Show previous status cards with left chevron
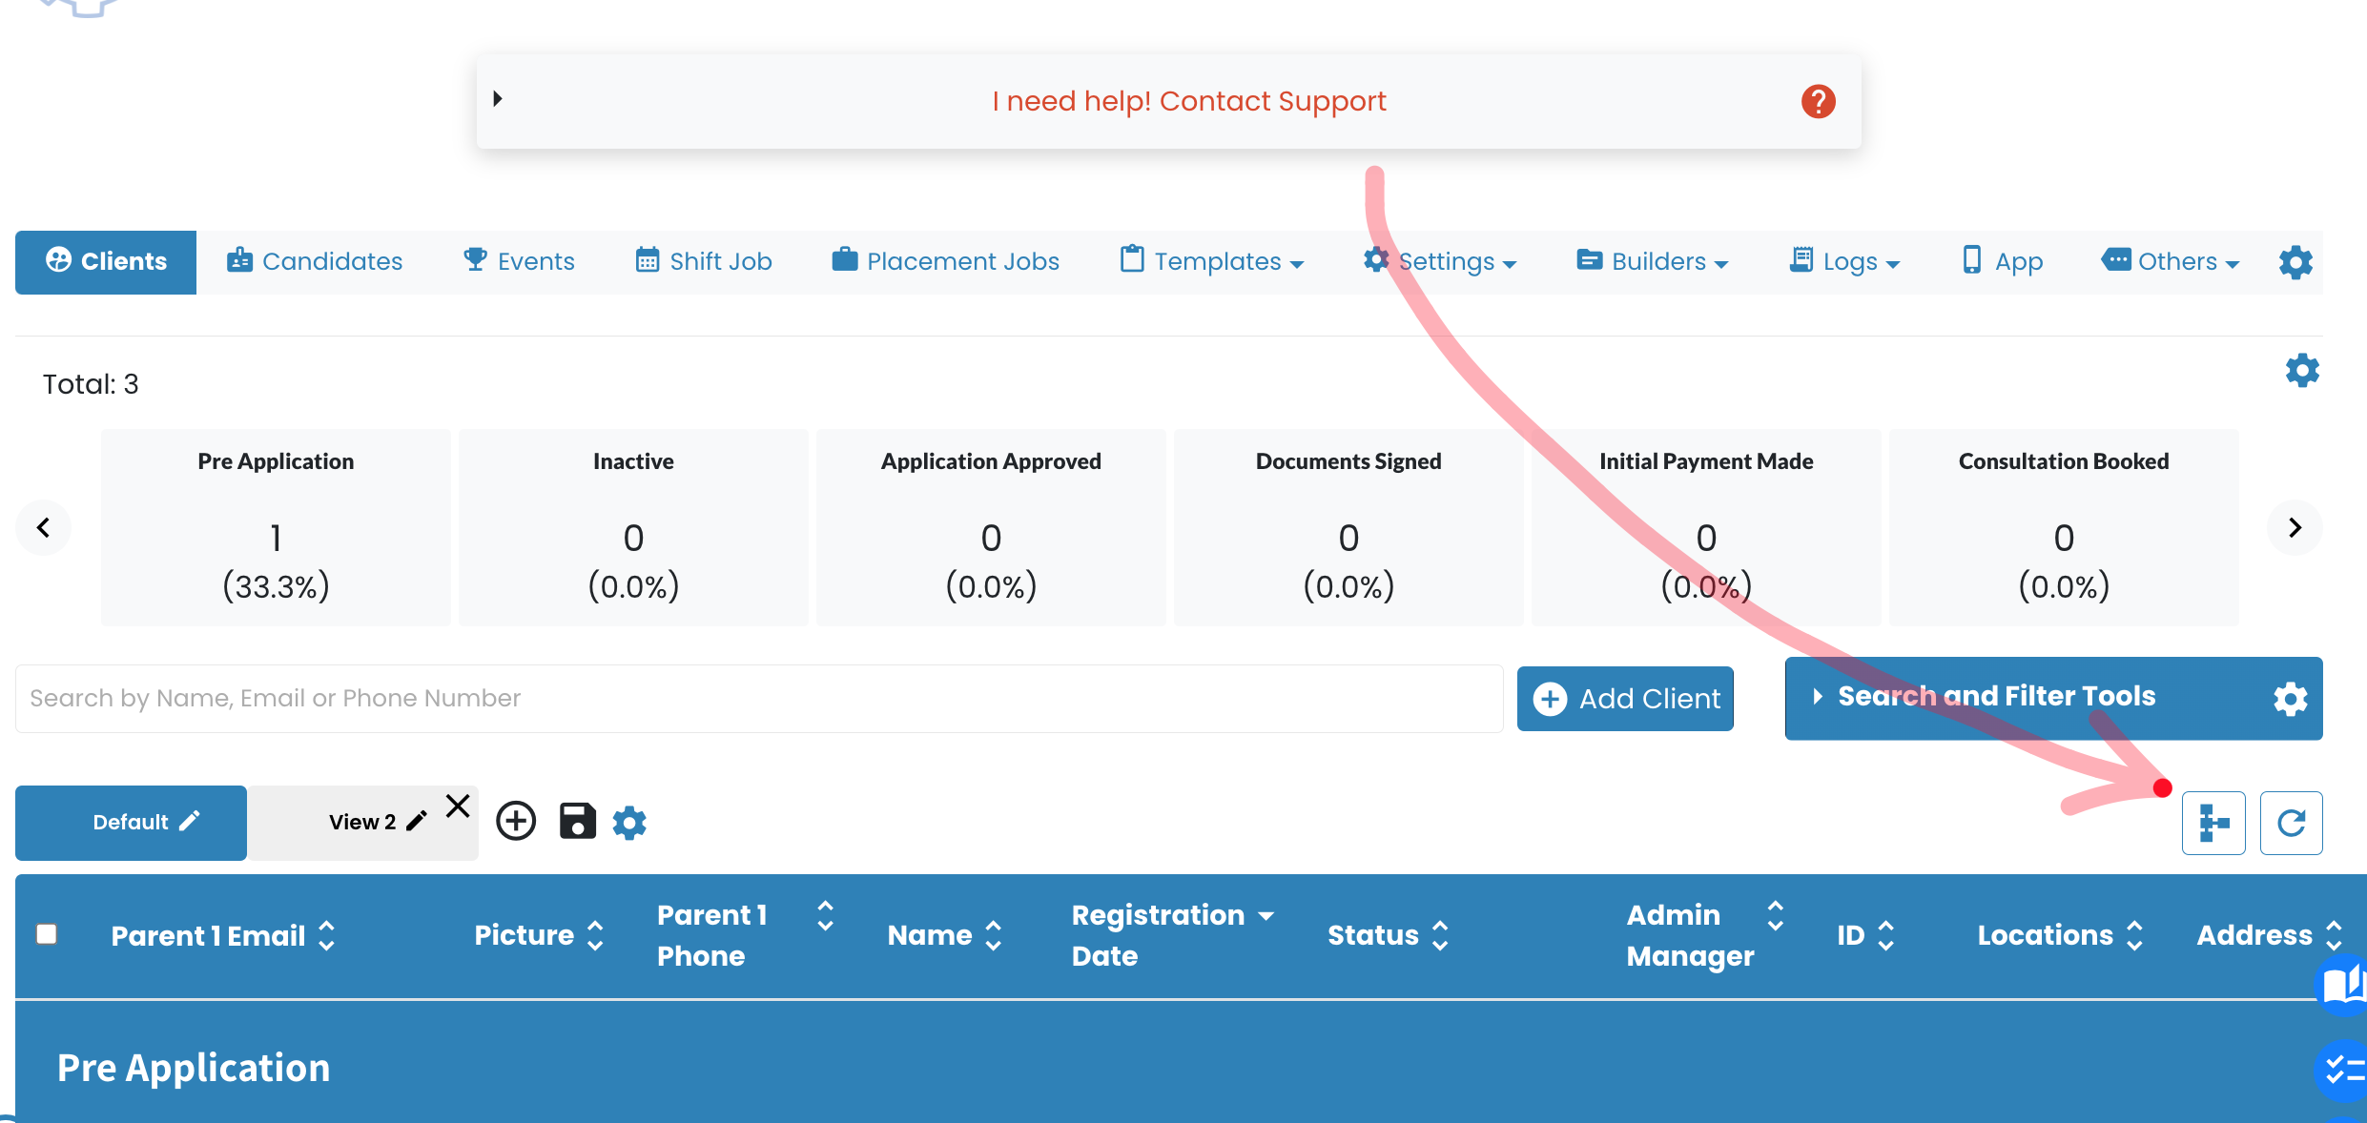 [43, 527]
